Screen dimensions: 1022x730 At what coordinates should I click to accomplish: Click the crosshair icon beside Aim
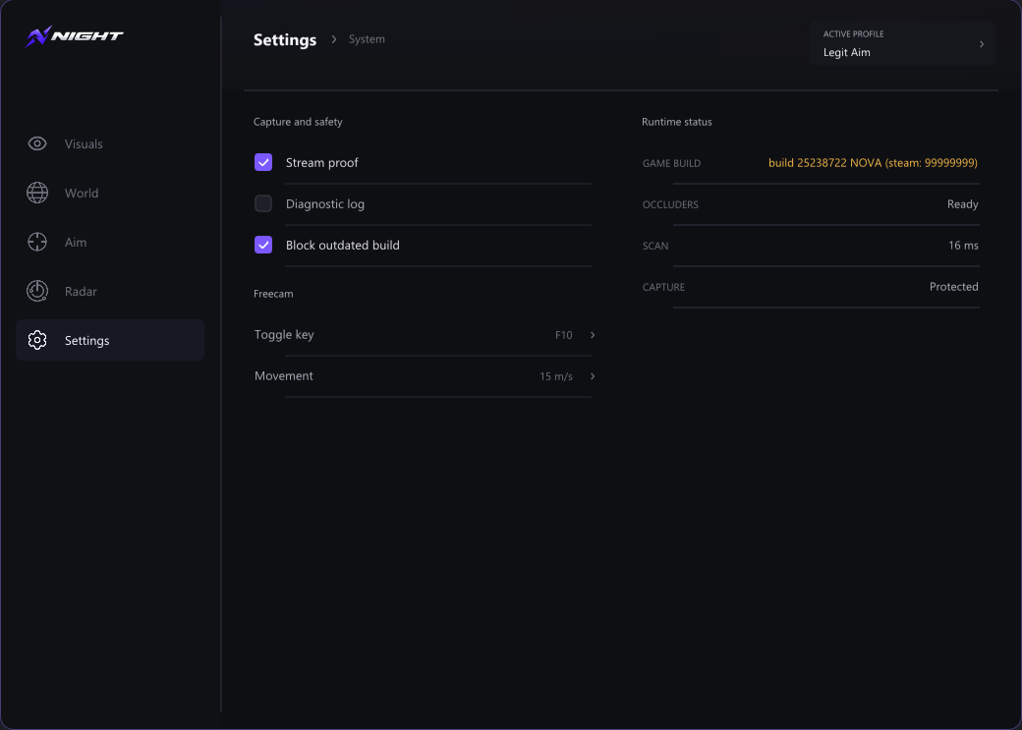(x=37, y=242)
